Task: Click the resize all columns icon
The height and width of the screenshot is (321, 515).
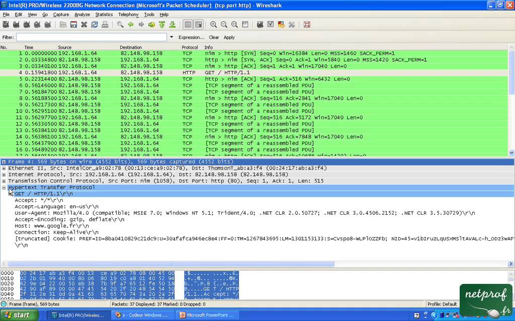Action: 245,25
